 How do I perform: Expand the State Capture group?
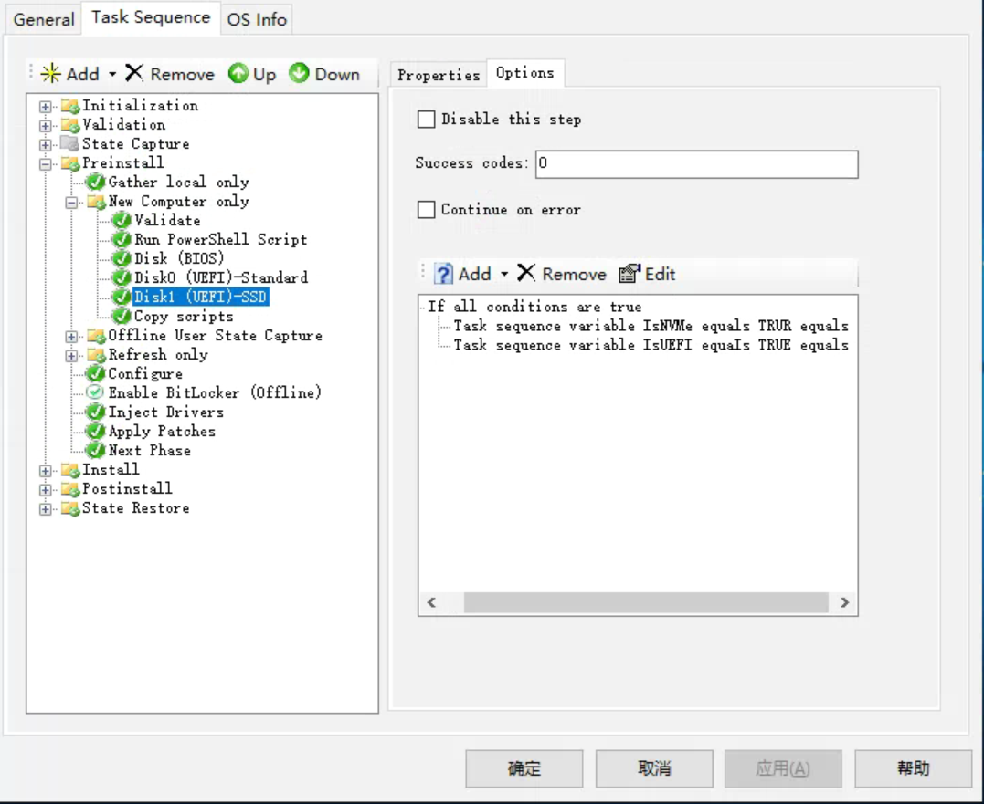click(45, 145)
